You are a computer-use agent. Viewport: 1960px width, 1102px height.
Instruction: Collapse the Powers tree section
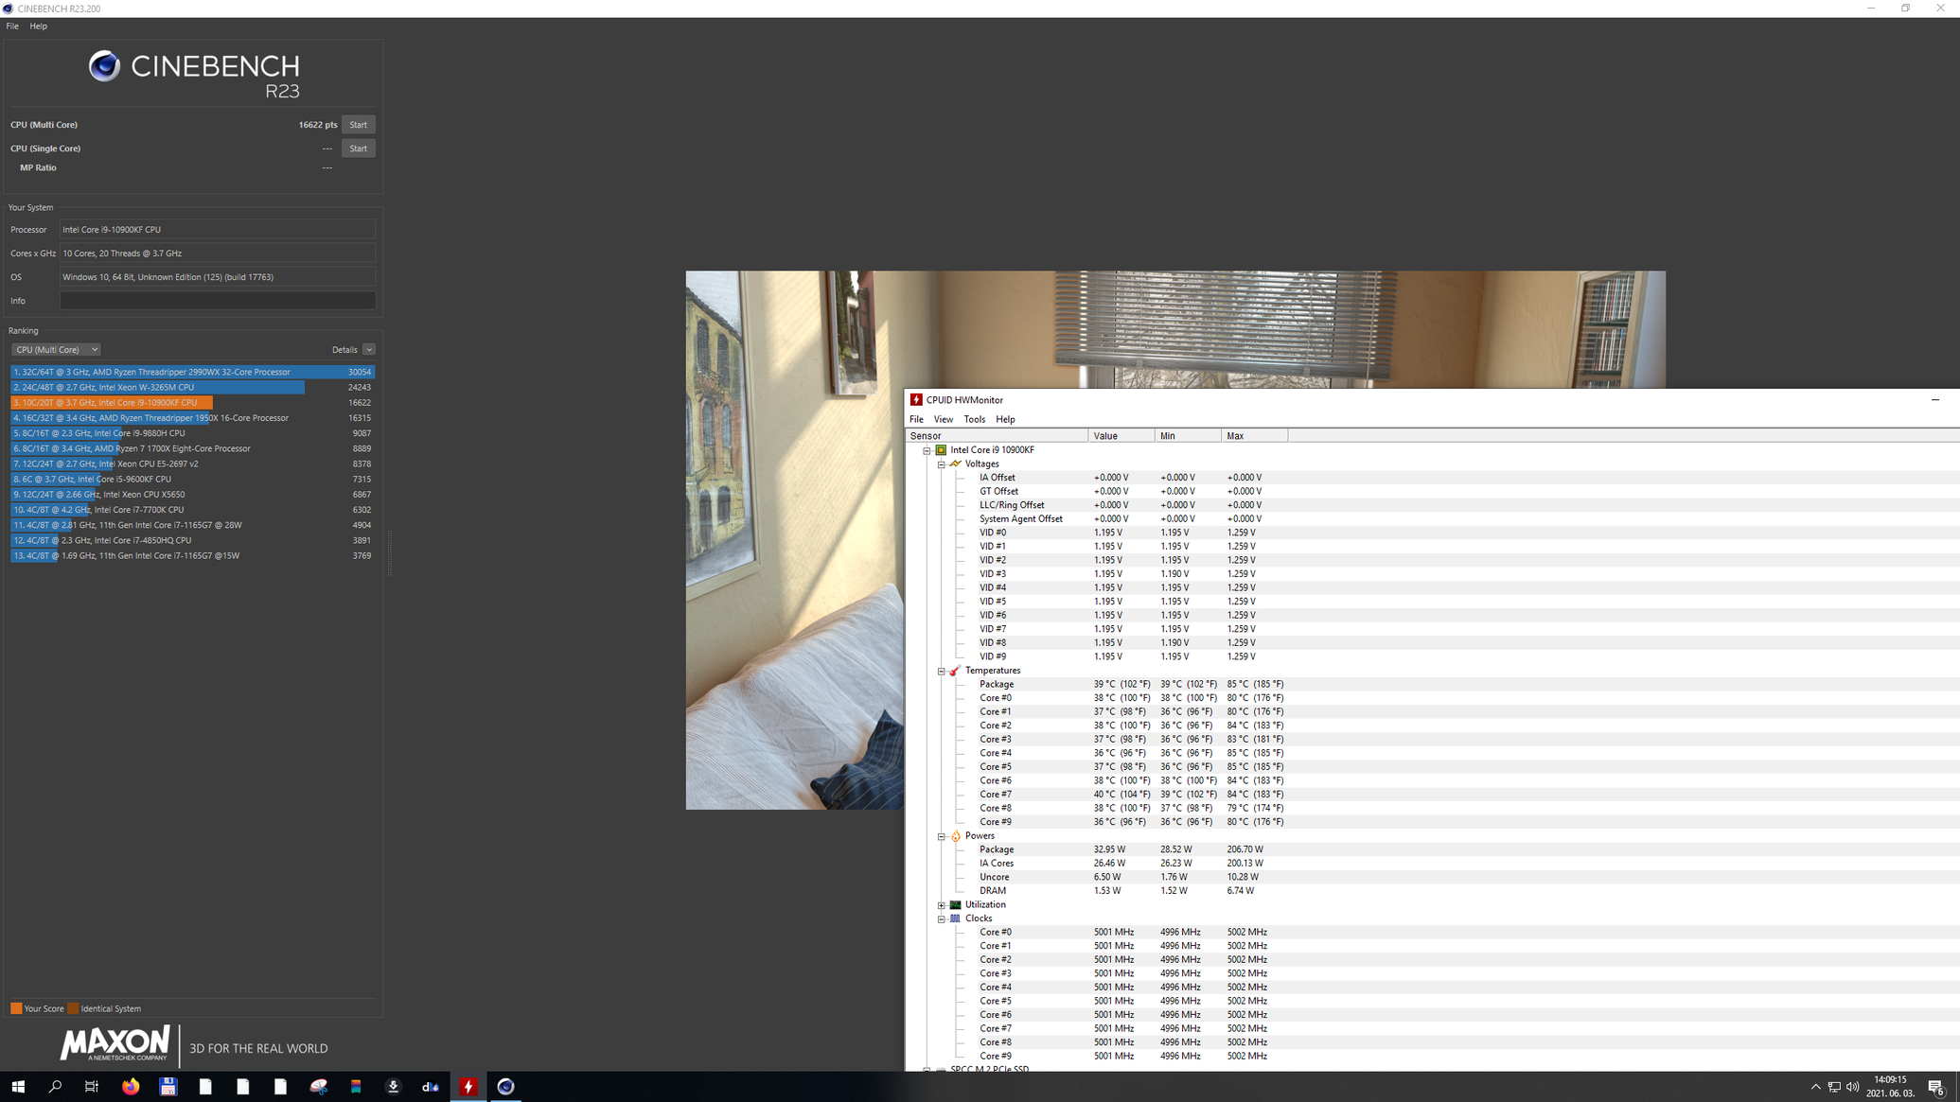pyautogui.click(x=941, y=836)
